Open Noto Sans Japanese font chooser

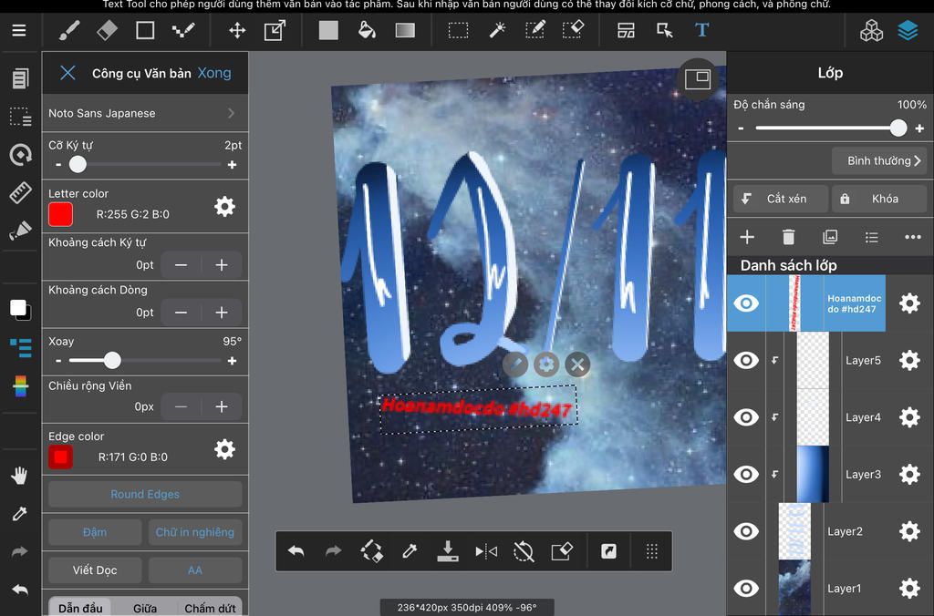(x=145, y=113)
